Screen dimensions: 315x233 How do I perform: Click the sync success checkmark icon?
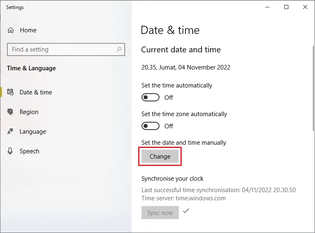[186, 211]
